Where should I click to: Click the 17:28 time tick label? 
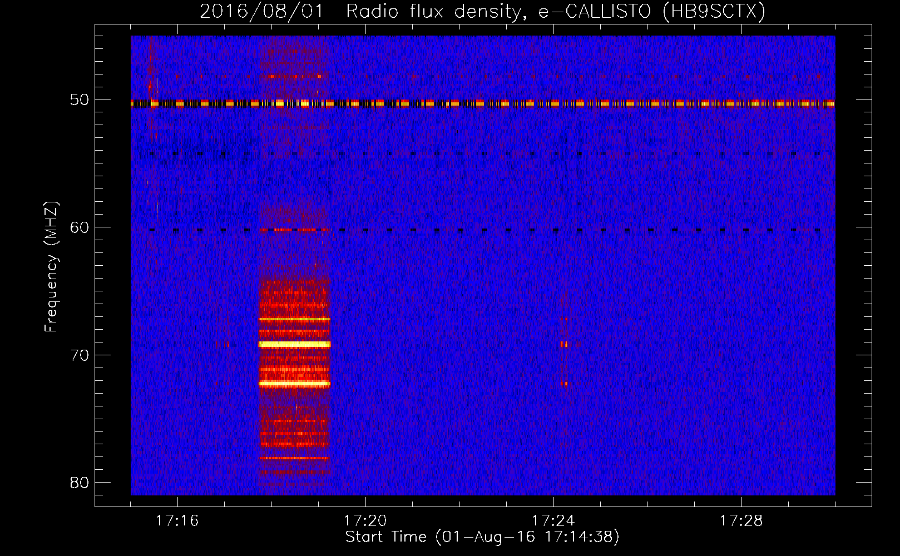point(741,521)
